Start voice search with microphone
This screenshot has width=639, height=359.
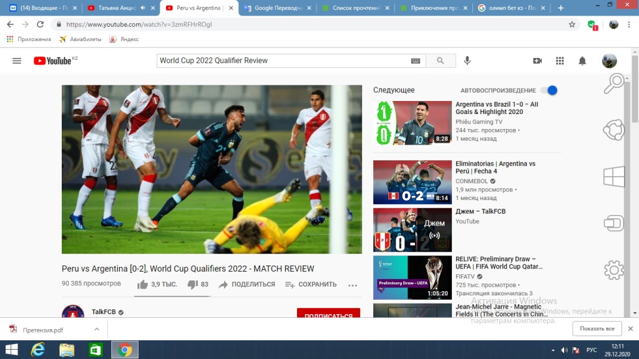pyautogui.click(x=467, y=60)
